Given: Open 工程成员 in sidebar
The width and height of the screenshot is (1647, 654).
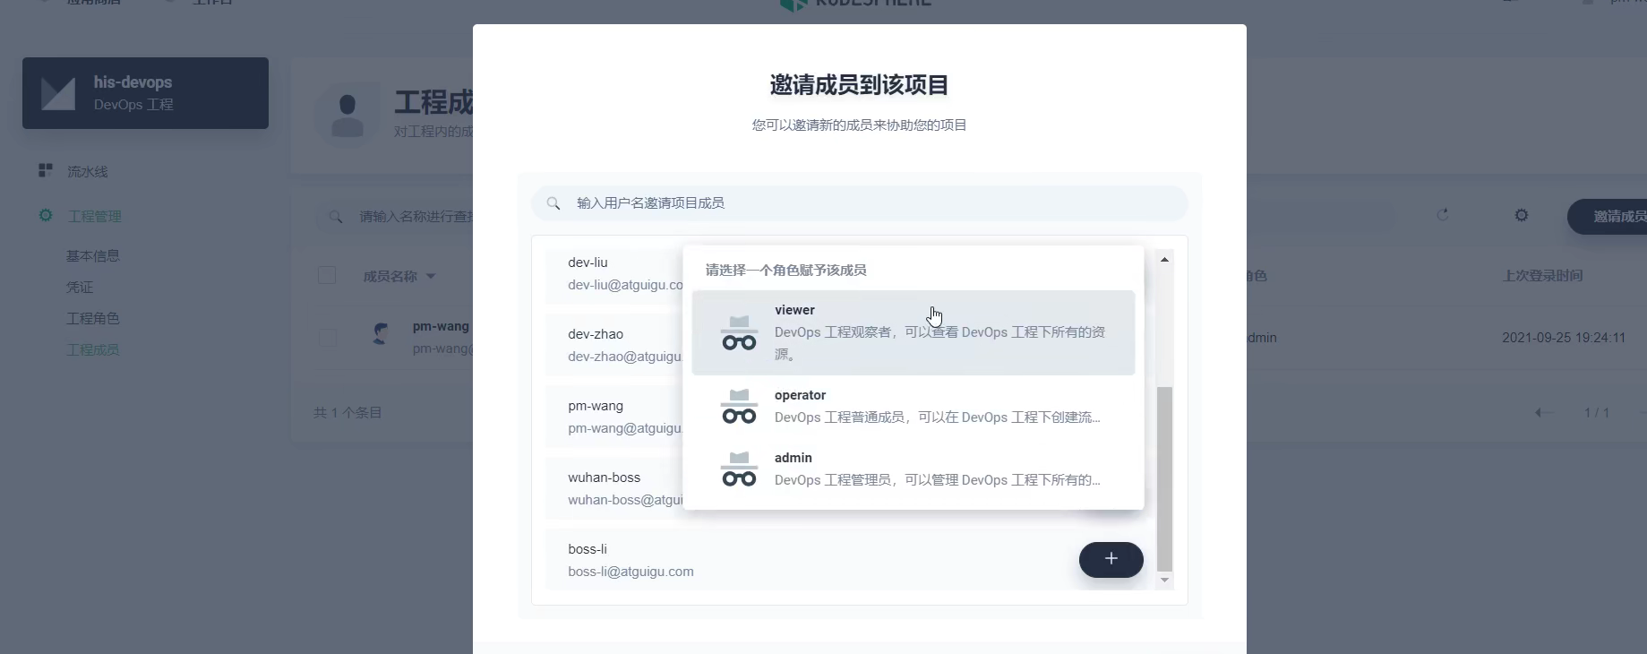Looking at the screenshot, I should pyautogui.click(x=93, y=350).
